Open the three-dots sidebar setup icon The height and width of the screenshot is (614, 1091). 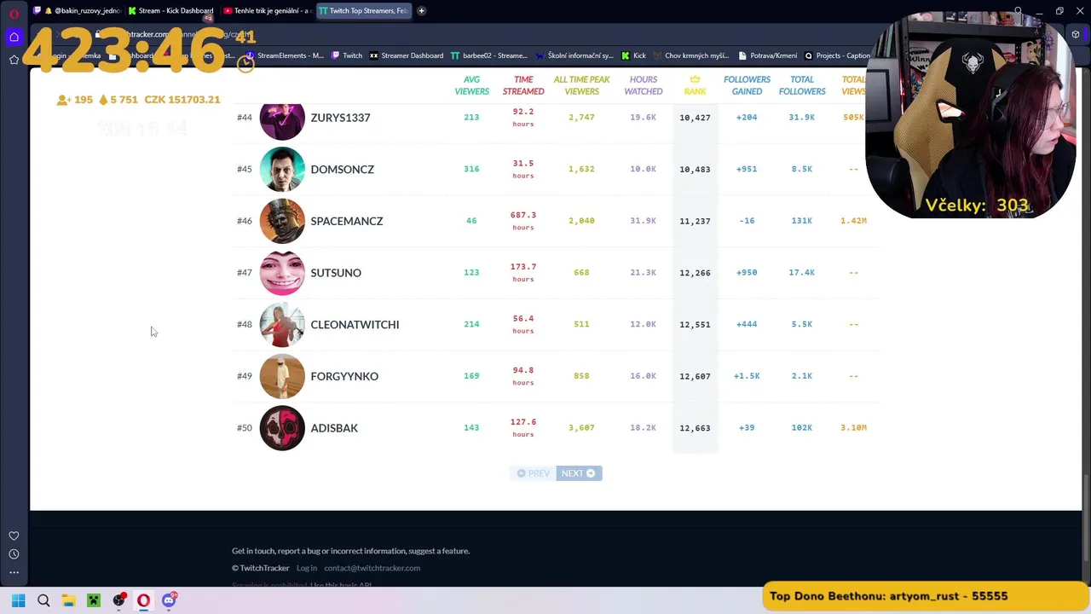(x=14, y=572)
